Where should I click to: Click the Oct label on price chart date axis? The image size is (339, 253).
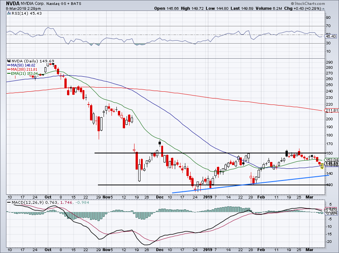tap(48, 197)
